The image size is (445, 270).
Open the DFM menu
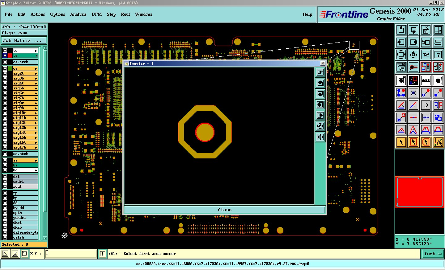[97, 14]
